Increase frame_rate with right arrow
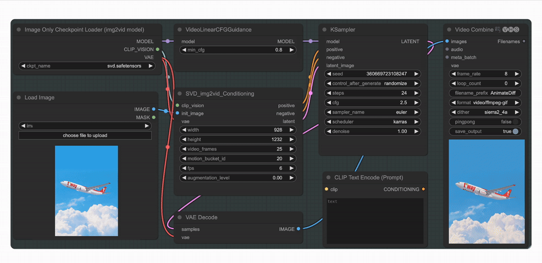This screenshot has height=263, width=542. [x=517, y=74]
